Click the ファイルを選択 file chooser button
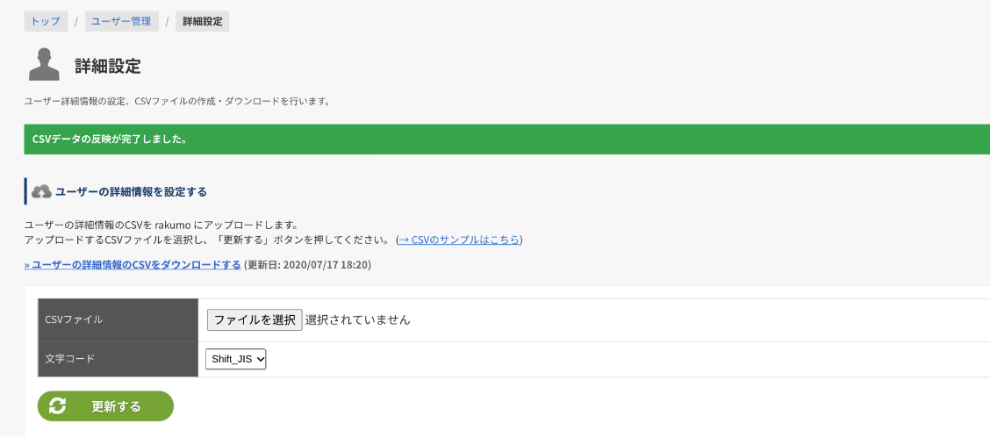 (255, 320)
